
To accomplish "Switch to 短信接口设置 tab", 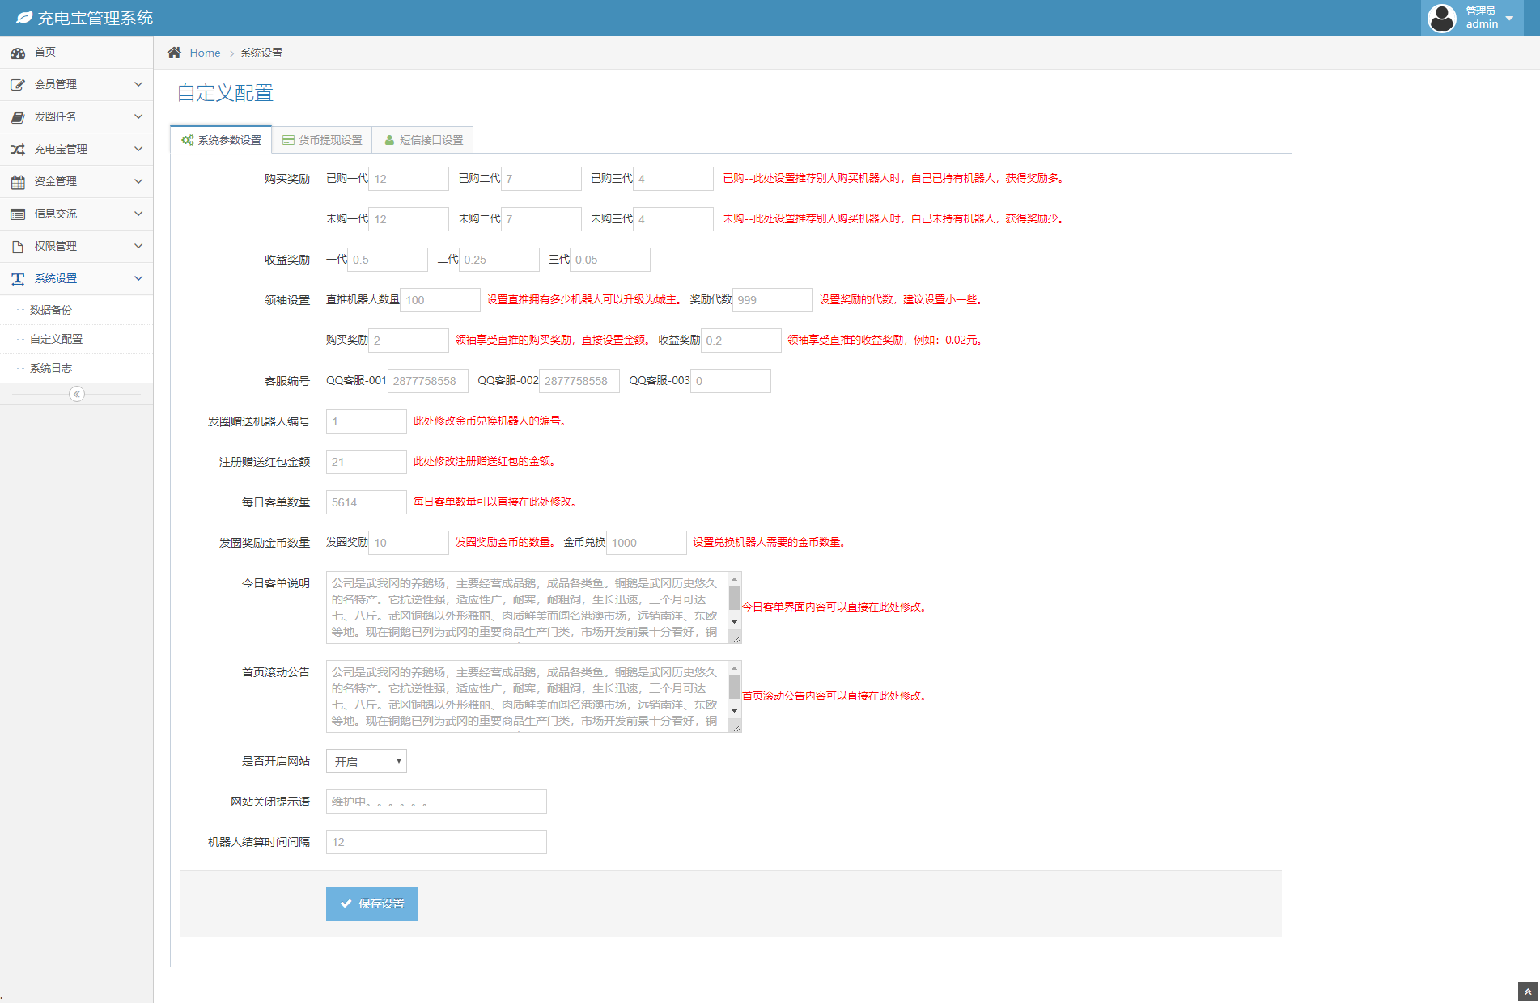I will coord(422,140).
